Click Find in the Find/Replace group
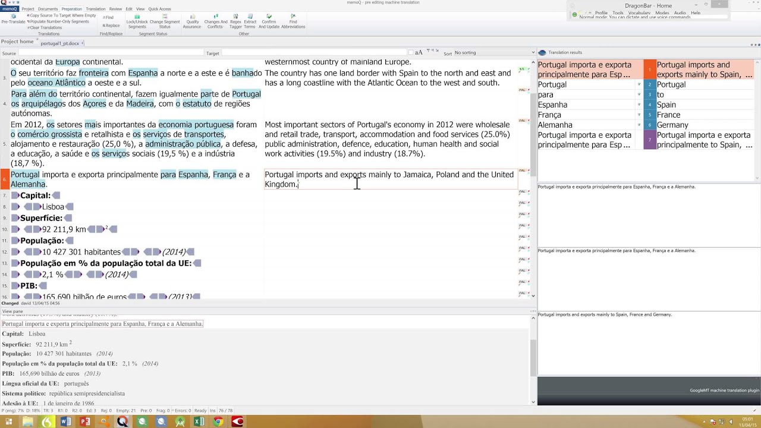The height and width of the screenshot is (428, 761). coord(108,17)
